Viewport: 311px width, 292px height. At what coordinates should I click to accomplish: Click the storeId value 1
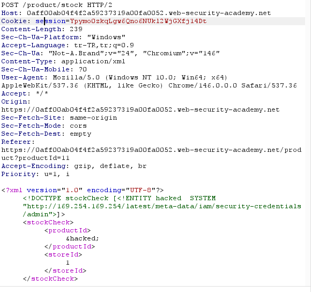pos(68,262)
